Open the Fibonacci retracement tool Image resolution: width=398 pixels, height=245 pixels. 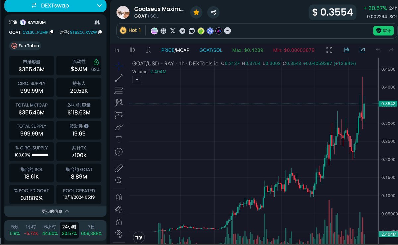(119, 90)
